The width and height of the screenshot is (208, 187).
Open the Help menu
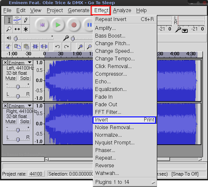click(x=141, y=10)
